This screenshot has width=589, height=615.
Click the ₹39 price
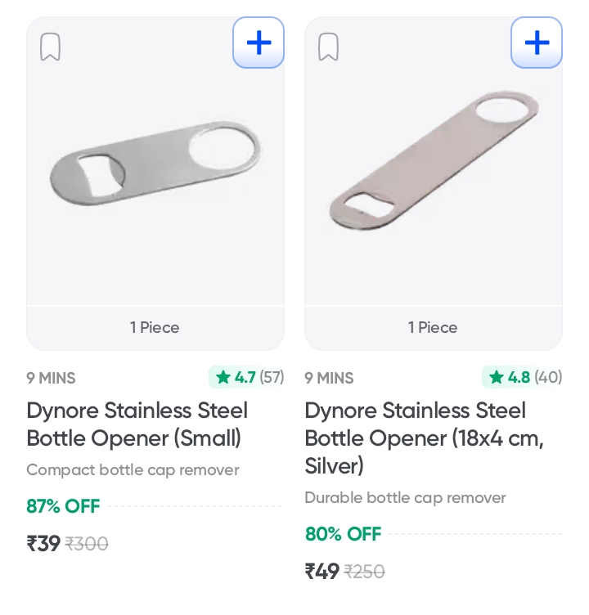click(x=43, y=544)
